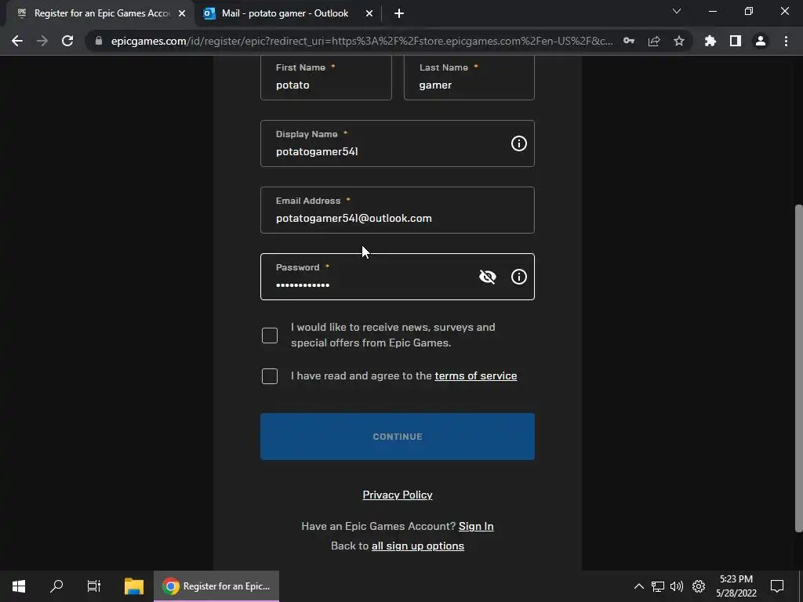Select Chrome Register for an Epic taskbar item

click(216, 586)
